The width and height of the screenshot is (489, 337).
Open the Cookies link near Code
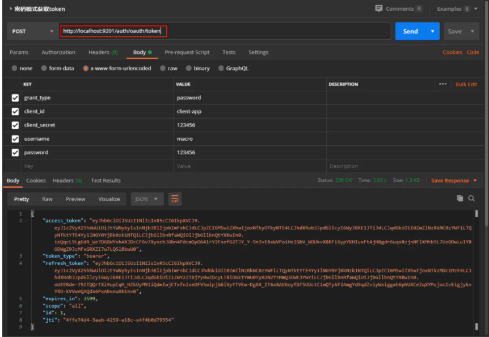(452, 52)
